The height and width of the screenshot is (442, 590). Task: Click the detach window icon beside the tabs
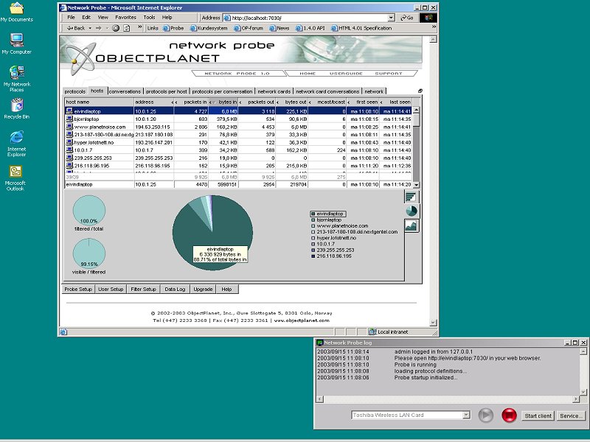click(x=420, y=91)
